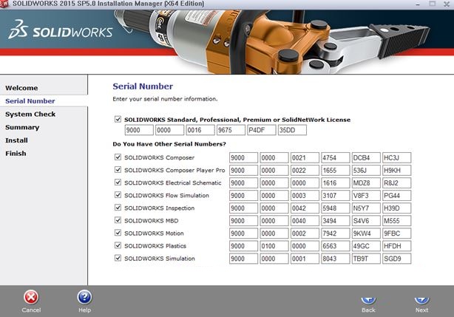The width and height of the screenshot is (454, 317).
Task: Toggle SOLIDWORKS Flow Simulation checkbox
Action: (118, 195)
